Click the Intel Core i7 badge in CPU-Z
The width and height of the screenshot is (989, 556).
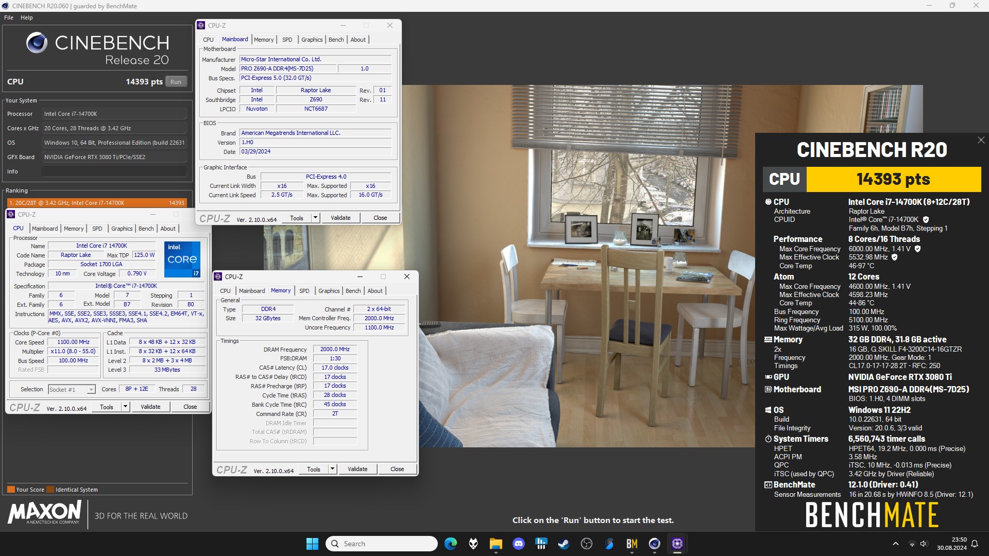click(x=182, y=259)
